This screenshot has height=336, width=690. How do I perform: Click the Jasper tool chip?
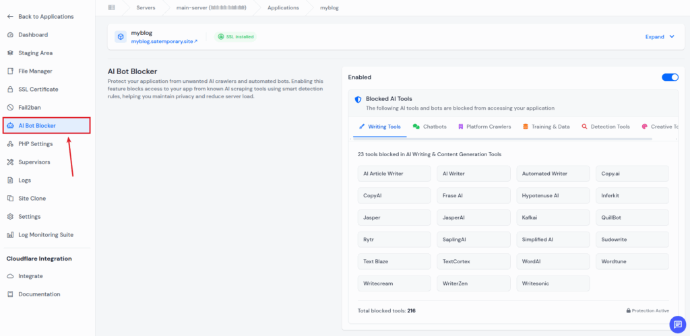(x=394, y=217)
